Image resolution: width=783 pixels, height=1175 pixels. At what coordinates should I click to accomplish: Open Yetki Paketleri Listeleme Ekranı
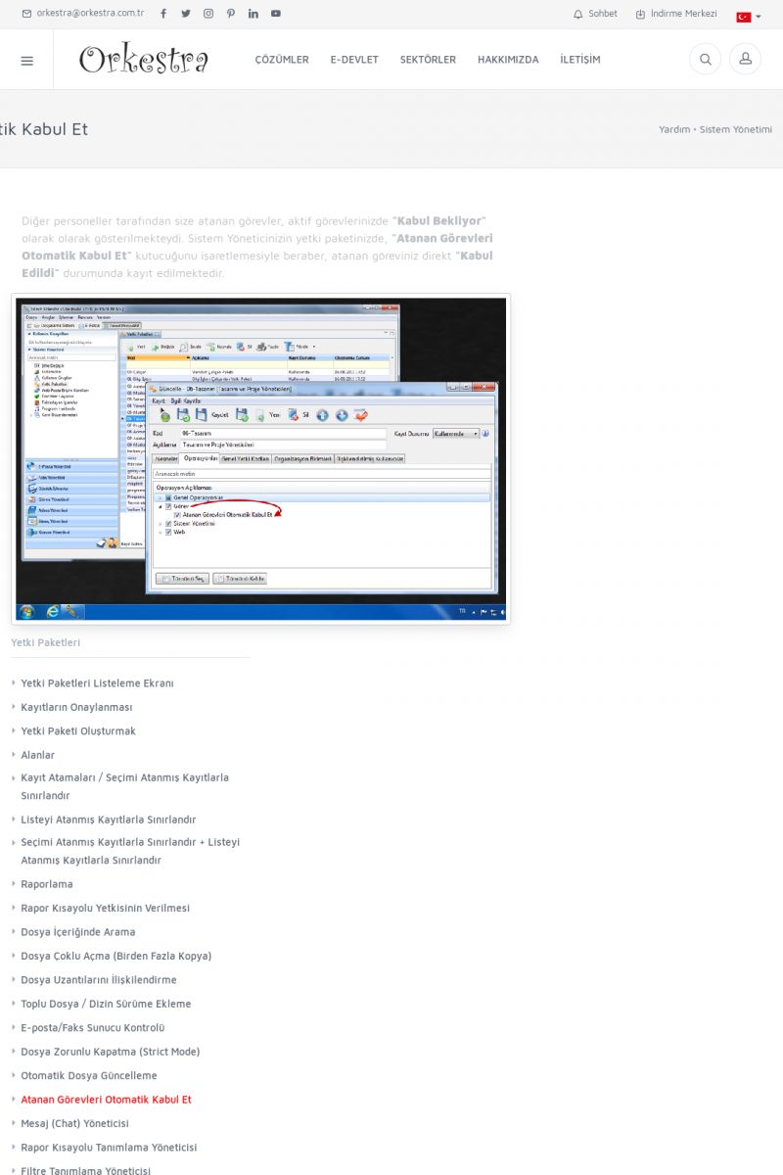click(97, 682)
